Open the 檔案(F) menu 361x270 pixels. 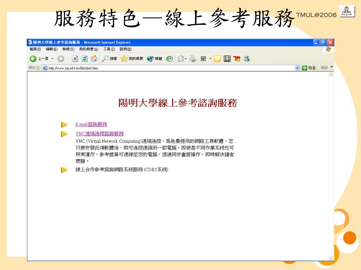click(35, 49)
